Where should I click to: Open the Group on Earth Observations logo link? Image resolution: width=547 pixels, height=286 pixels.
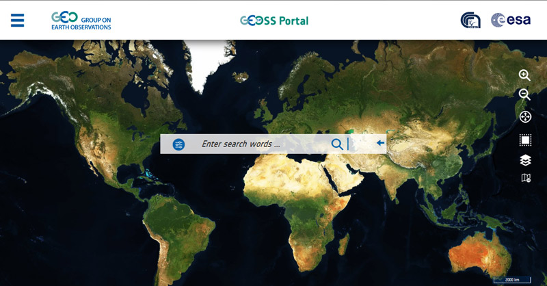coord(81,21)
